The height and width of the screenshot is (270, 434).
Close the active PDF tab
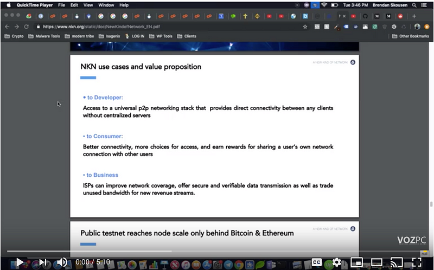point(344,16)
